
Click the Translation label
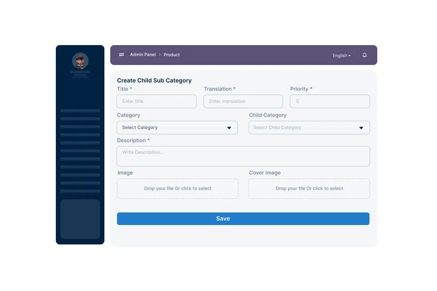(219, 89)
